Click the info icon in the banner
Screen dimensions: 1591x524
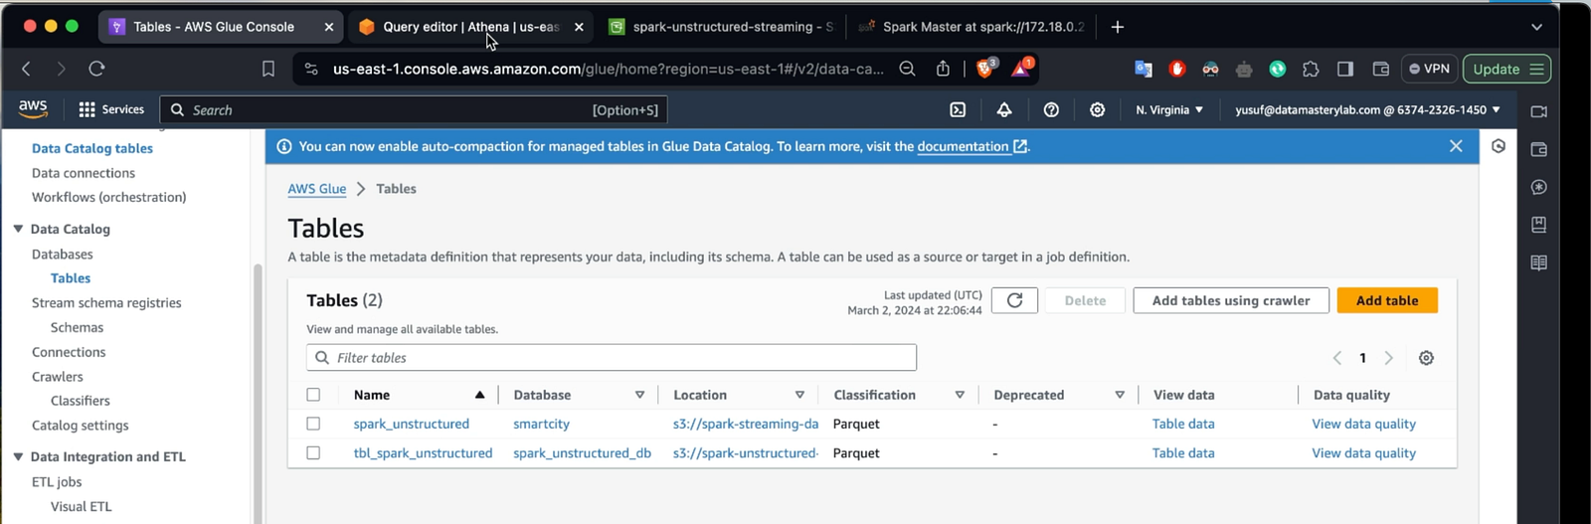pos(283,146)
